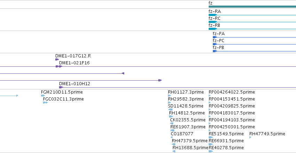Click the RP004183017.5prime EST glyph
296x153 pixels.
click(x=209, y=116)
